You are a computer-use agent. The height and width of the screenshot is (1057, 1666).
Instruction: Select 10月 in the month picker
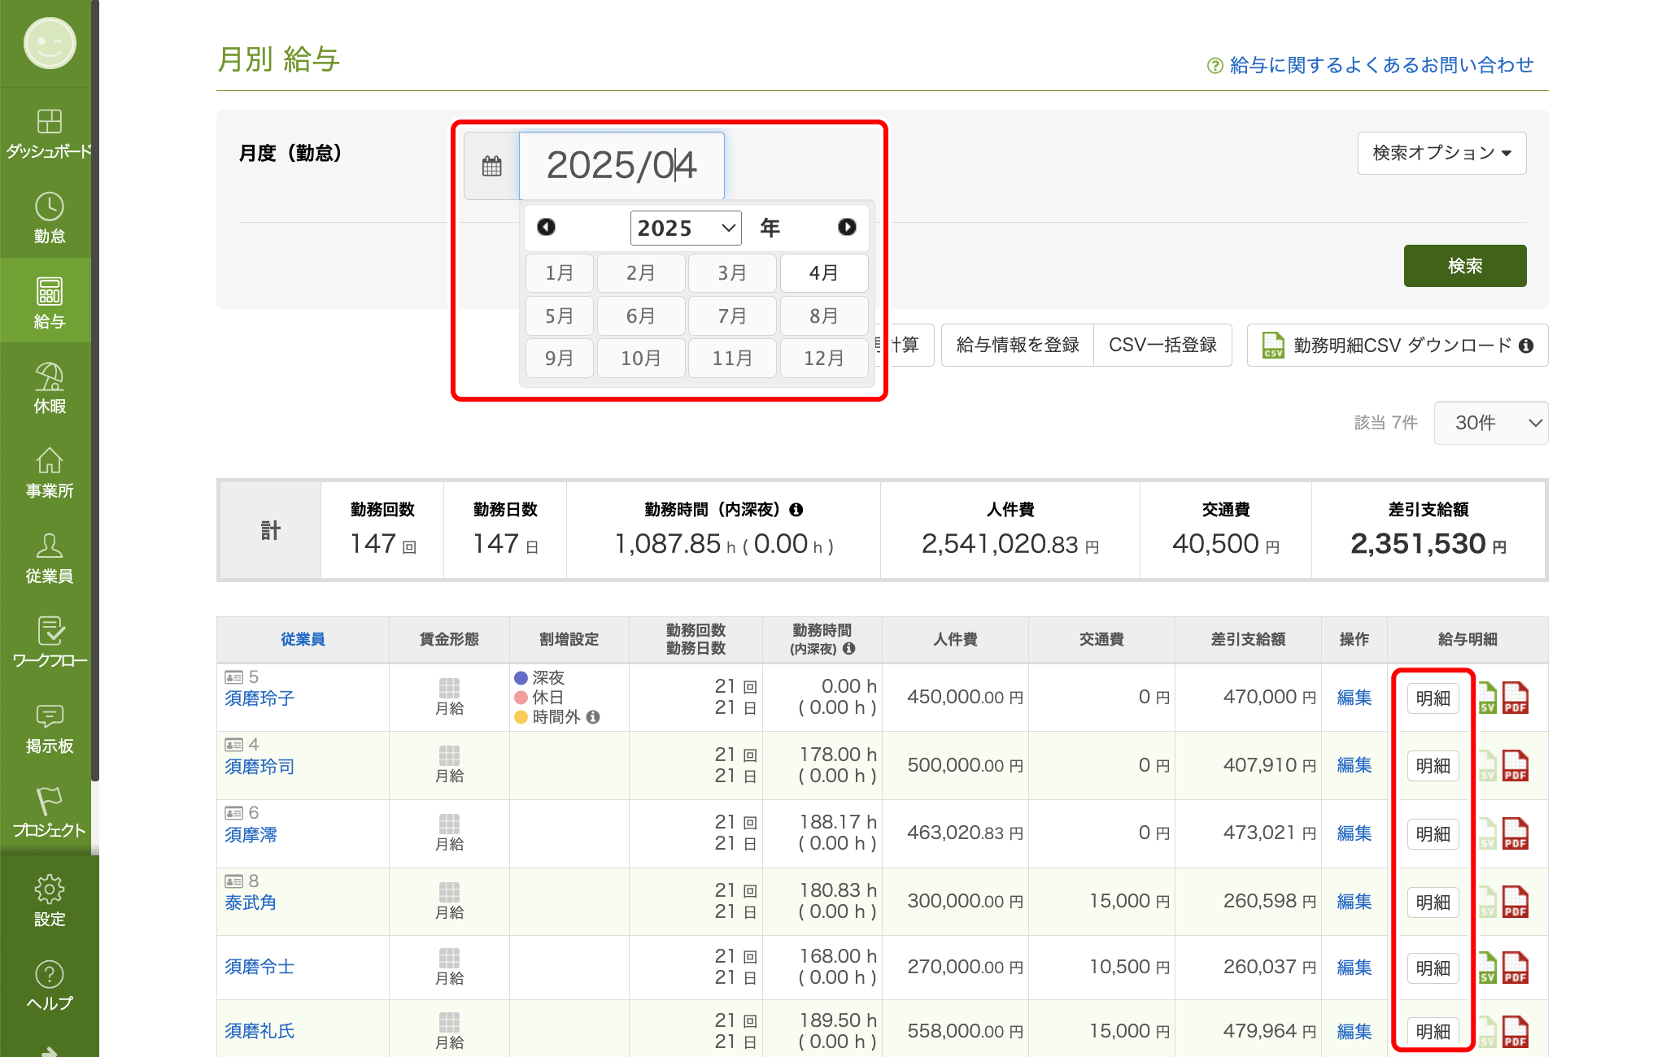tap(641, 359)
